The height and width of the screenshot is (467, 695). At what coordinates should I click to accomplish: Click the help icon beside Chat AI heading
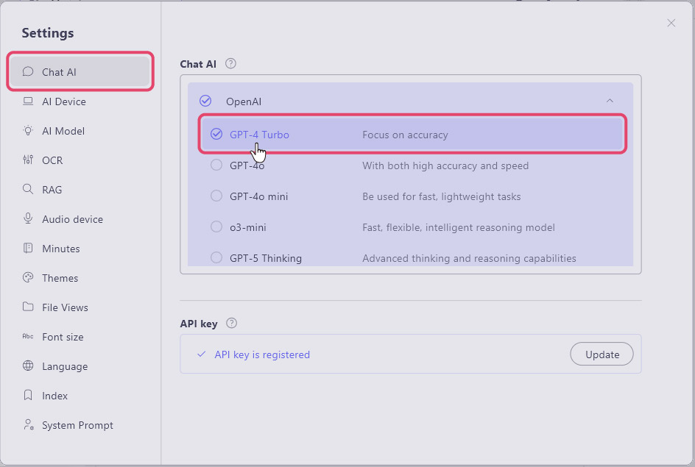[230, 64]
